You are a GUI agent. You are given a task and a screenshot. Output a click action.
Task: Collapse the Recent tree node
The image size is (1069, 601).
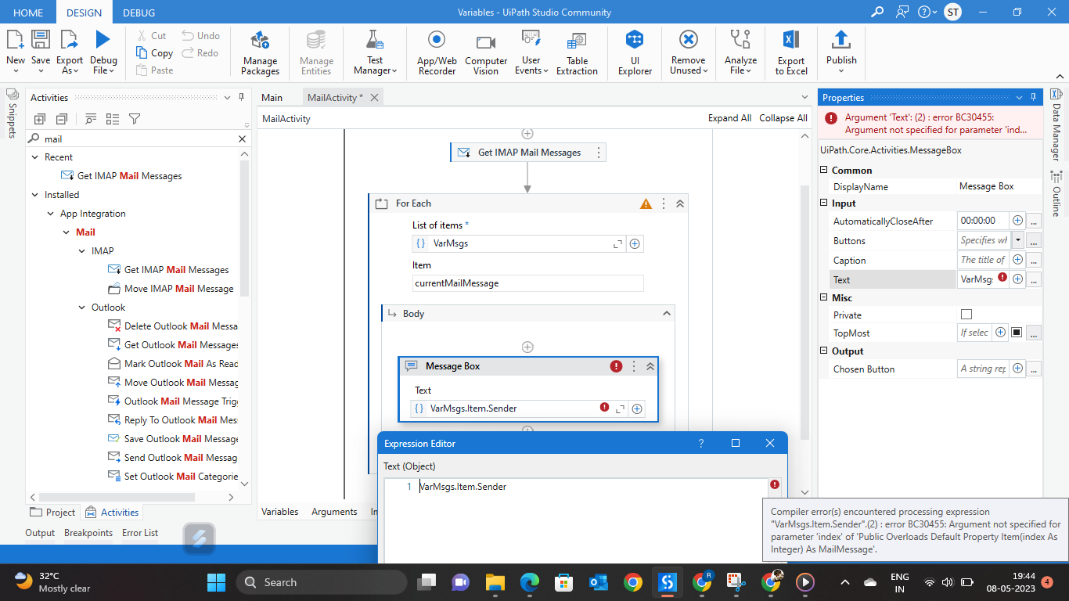coord(34,157)
